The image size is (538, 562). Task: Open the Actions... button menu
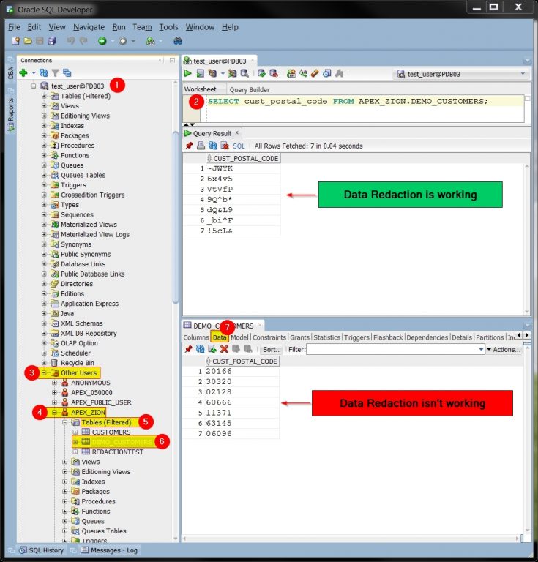pyautogui.click(x=504, y=349)
